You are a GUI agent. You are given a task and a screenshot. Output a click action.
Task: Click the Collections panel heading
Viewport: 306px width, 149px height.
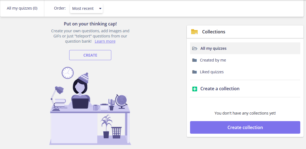click(x=214, y=32)
